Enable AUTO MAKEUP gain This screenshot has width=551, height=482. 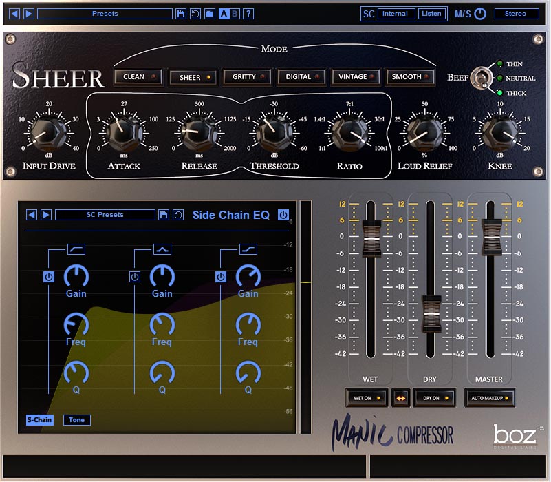[488, 398]
